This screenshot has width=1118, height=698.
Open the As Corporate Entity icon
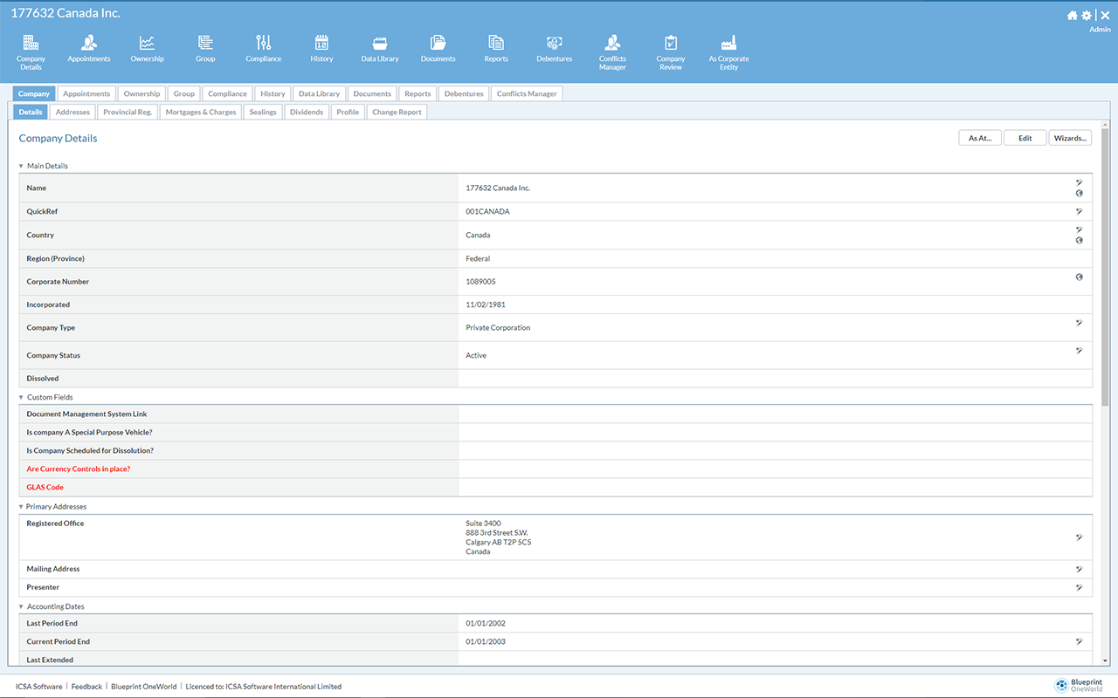[728, 52]
